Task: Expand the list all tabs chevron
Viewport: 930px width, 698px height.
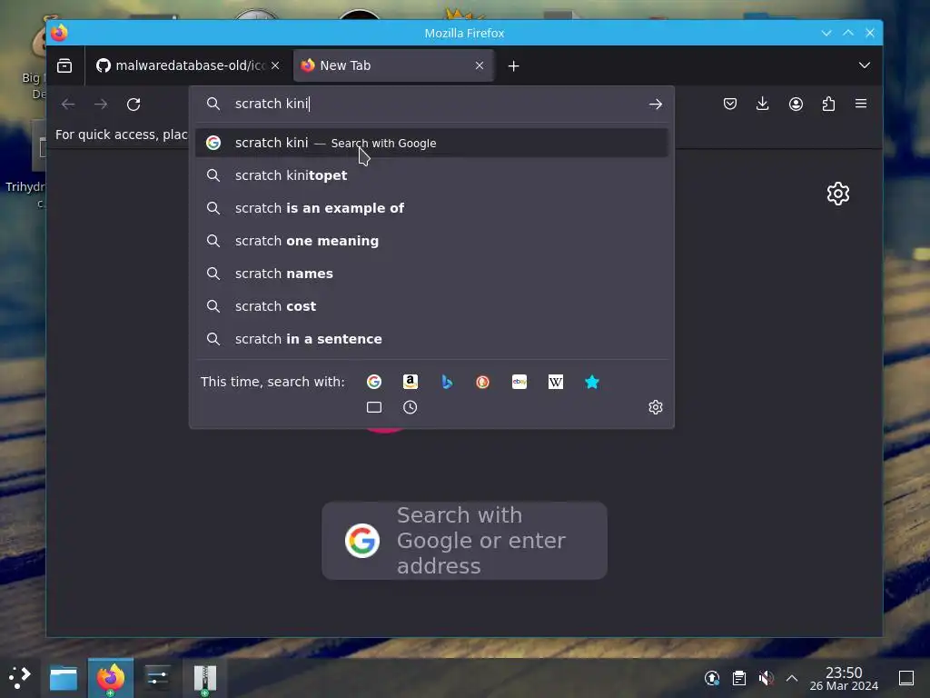Action: pyautogui.click(x=865, y=65)
